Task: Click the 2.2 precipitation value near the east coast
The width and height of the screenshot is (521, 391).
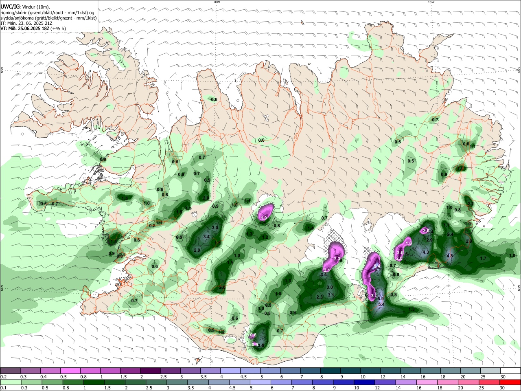Action: tap(471, 204)
